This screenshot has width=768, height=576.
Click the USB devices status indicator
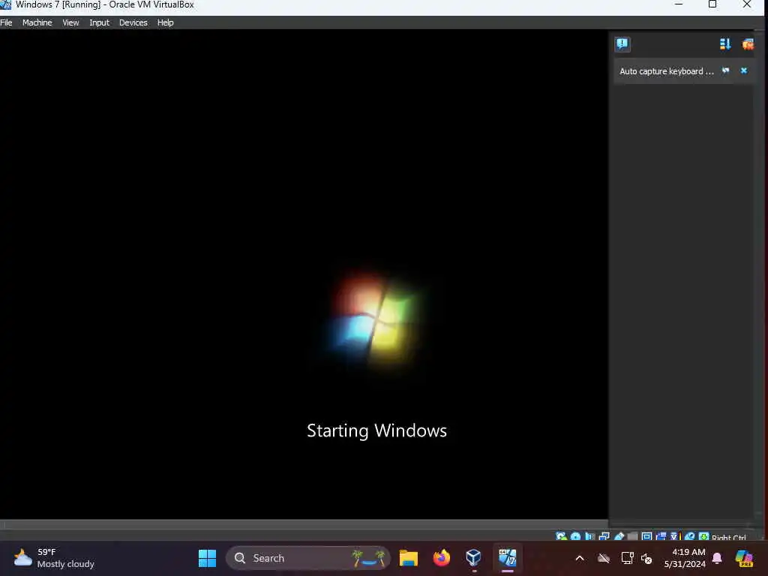click(x=619, y=537)
